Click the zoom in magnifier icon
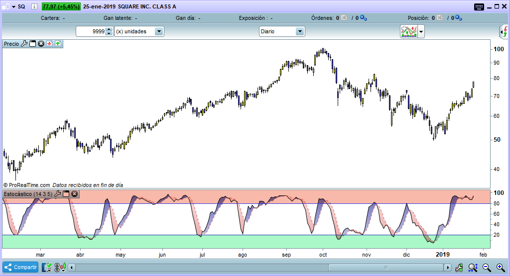 click(x=501, y=268)
